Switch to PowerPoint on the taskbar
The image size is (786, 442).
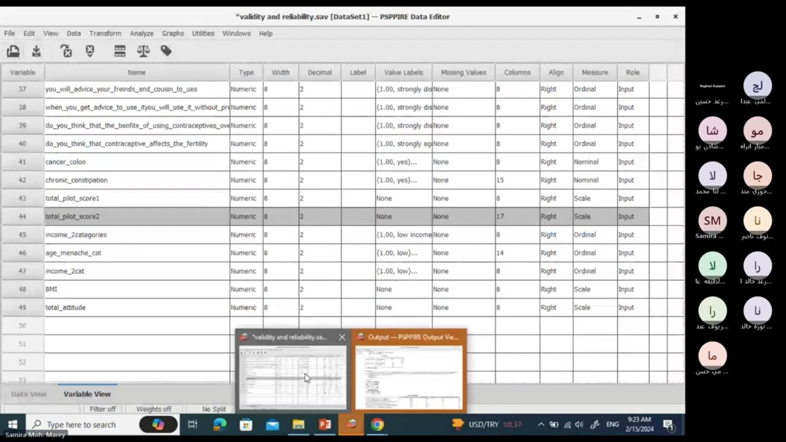(x=325, y=424)
